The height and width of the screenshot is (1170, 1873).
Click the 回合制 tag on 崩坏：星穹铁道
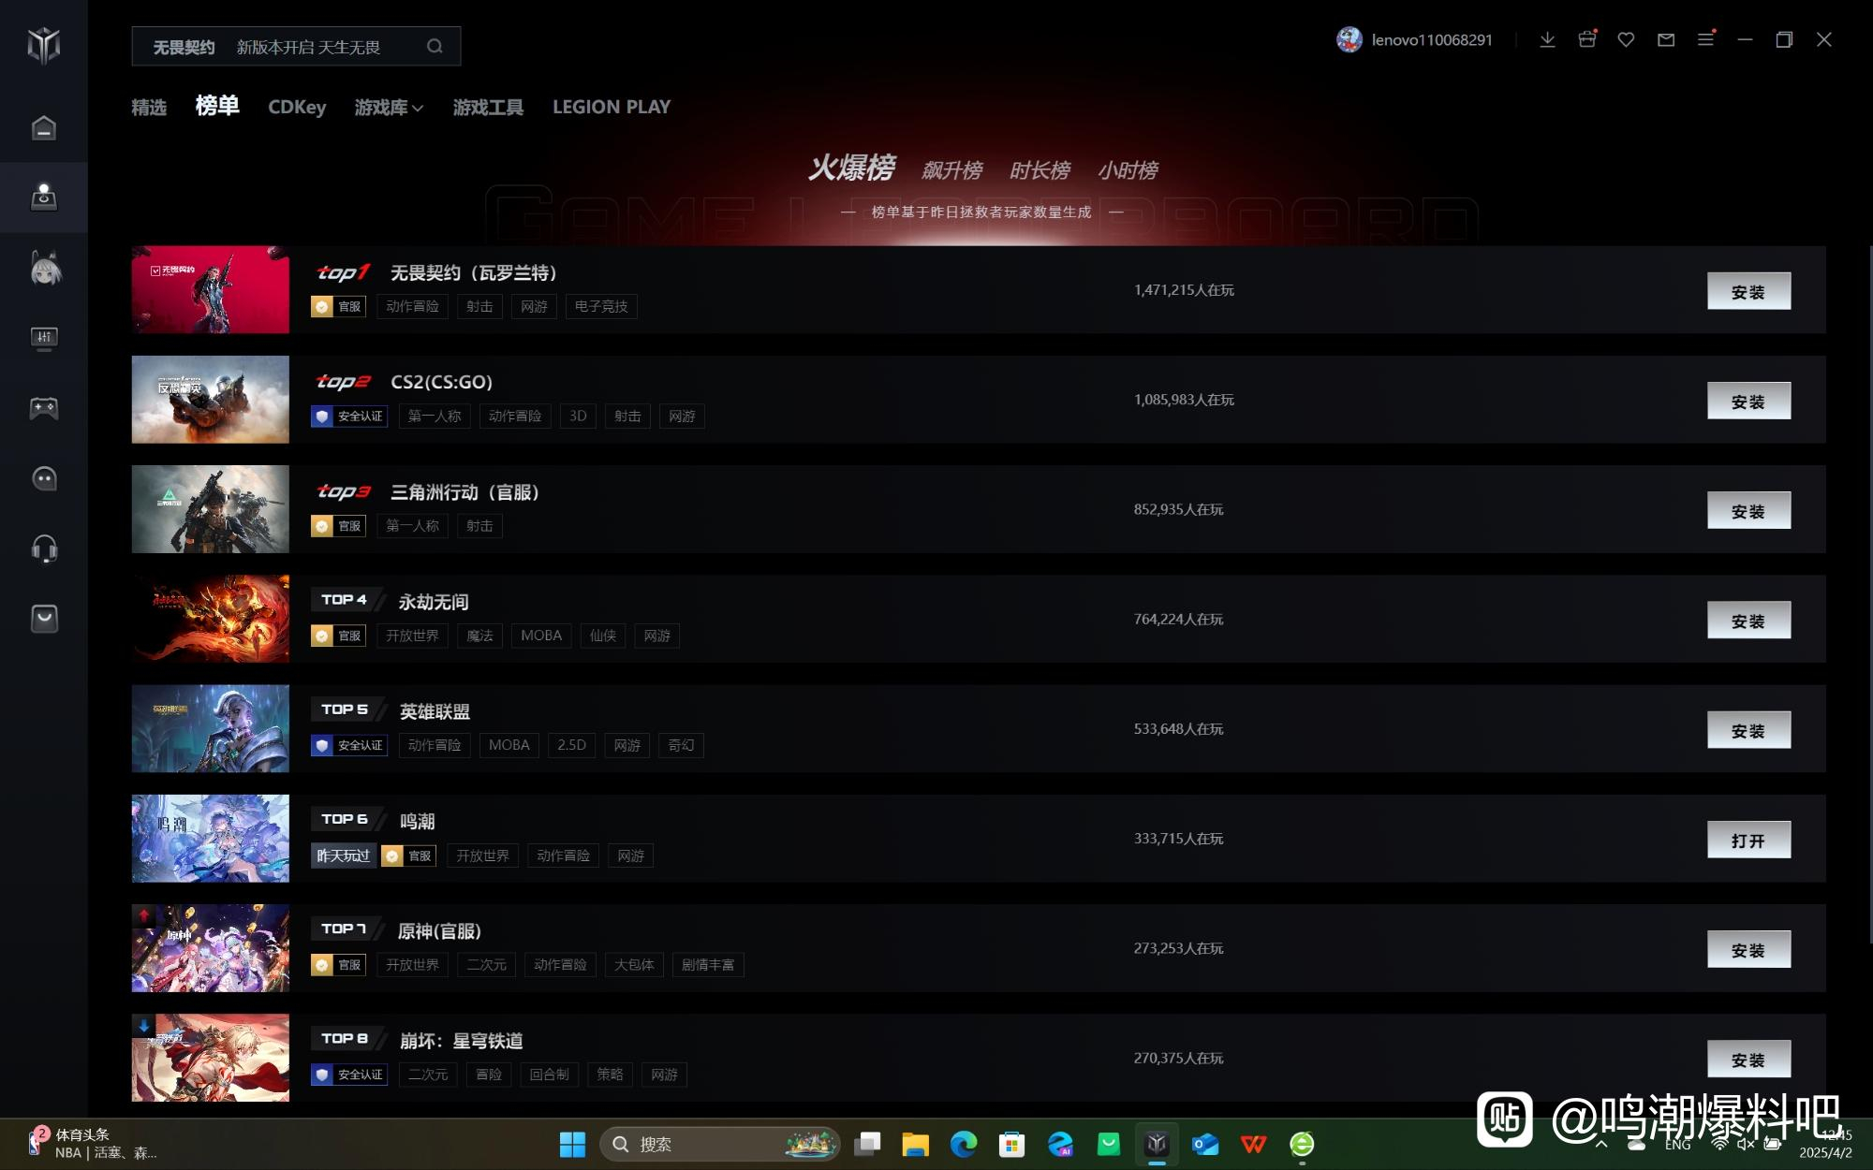(549, 1075)
